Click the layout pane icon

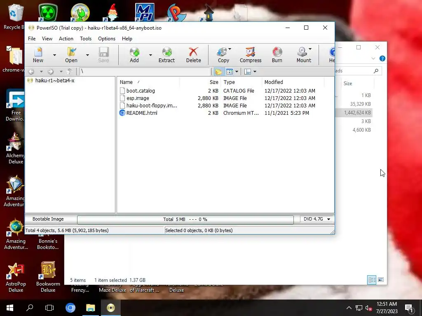coord(248,72)
